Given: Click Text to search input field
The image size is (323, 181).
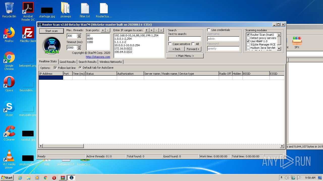Looking at the screenshot, I should [185, 39].
